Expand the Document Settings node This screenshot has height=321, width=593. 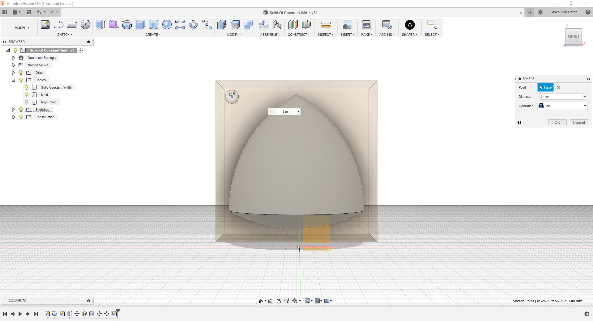pos(13,58)
